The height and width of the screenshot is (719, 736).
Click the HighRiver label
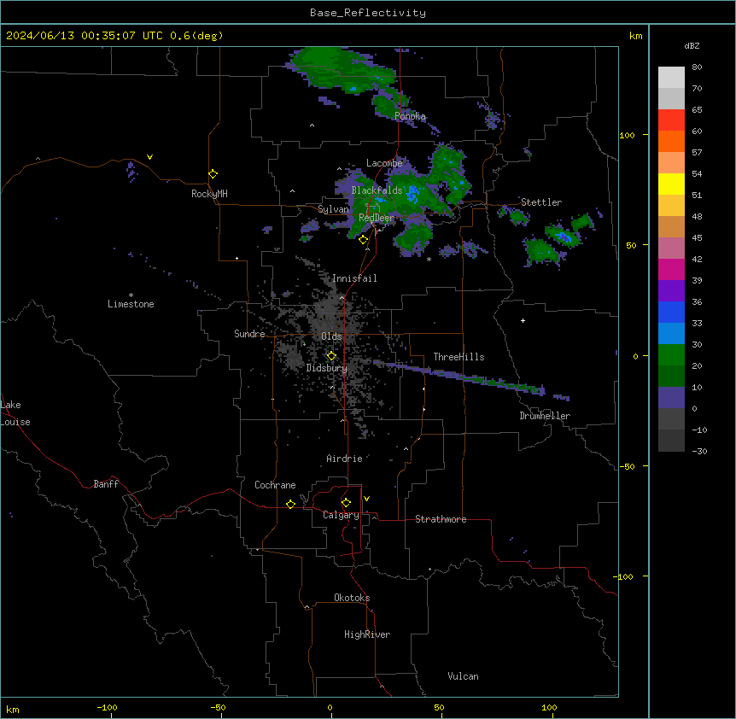coord(367,634)
